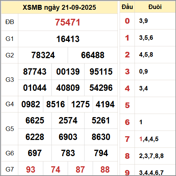The image size is (176, 176).
Task: Click tail values 2,3,7,8,8
Action: click(x=151, y=156)
